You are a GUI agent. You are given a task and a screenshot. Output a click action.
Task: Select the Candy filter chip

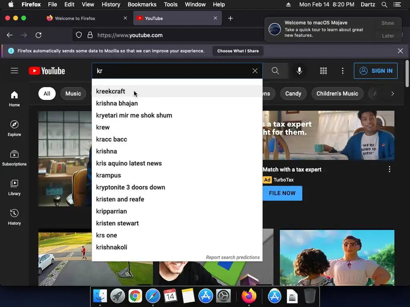coord(293,94)
